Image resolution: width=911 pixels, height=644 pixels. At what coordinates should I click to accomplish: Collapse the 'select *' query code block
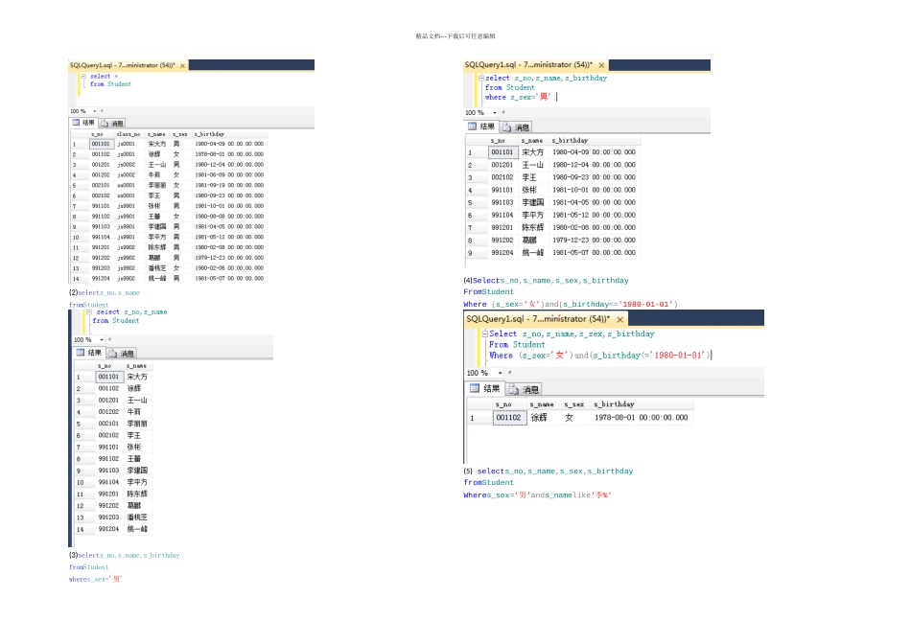(x=83, y=76)
